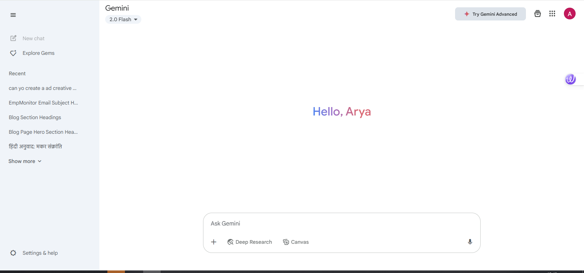
Task: Collapse the sidebar with the hamburger menu icon
Action: coord(13,15)
